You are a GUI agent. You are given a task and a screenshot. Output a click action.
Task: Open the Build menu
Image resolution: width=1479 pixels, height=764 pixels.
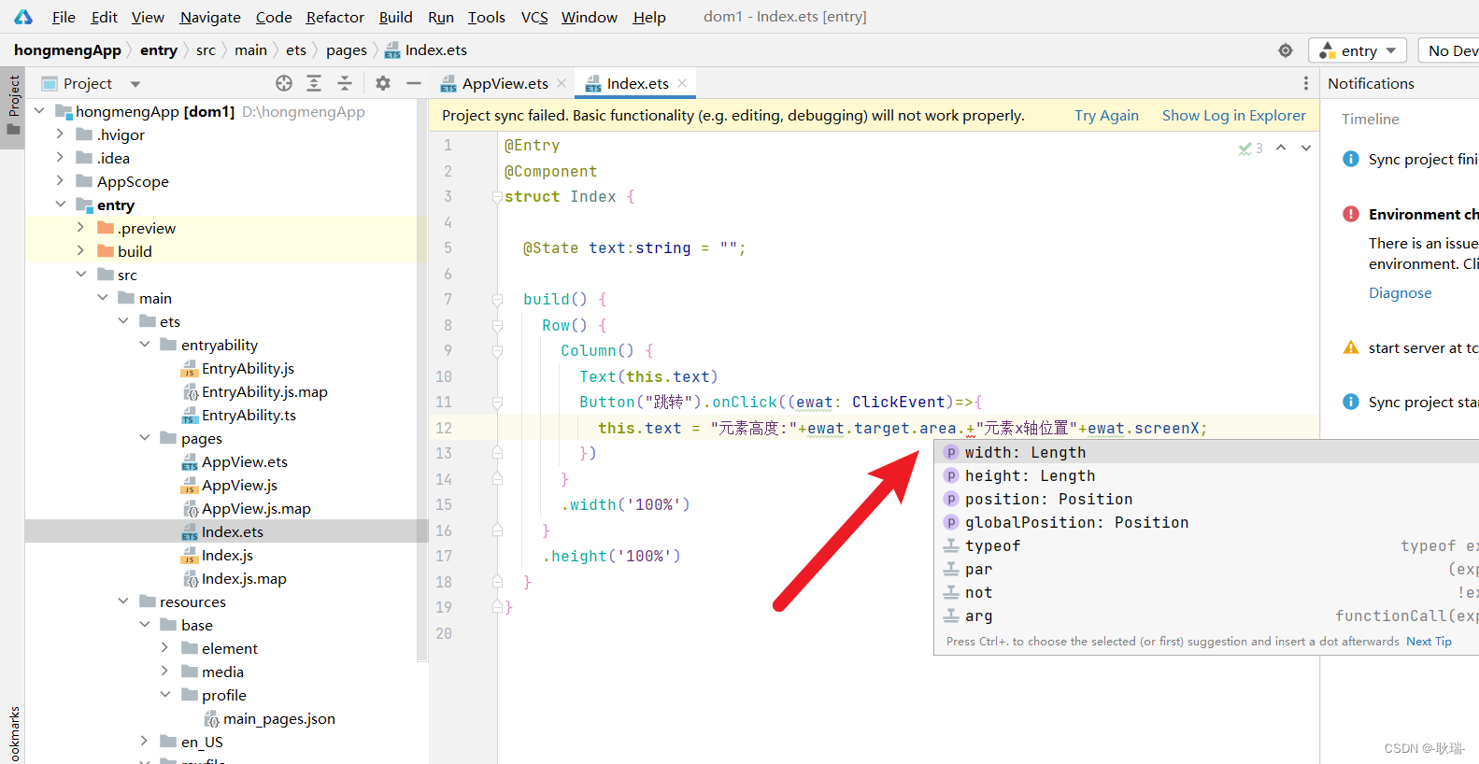tap(395, 17)
